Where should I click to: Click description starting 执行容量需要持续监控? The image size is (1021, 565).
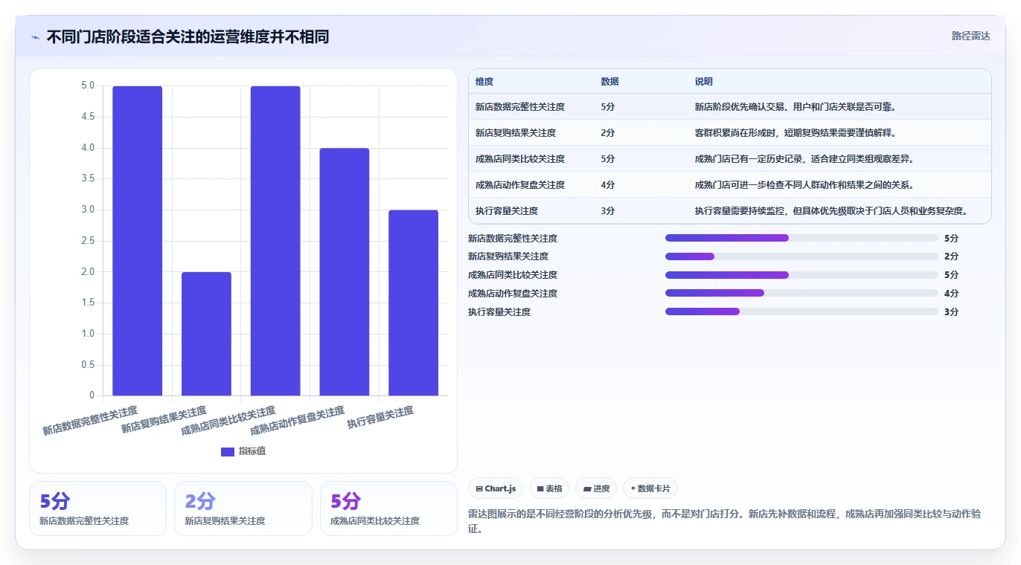tap(831, 211)
